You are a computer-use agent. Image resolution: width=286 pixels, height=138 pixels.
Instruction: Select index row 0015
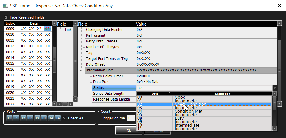tap(10, 64)
